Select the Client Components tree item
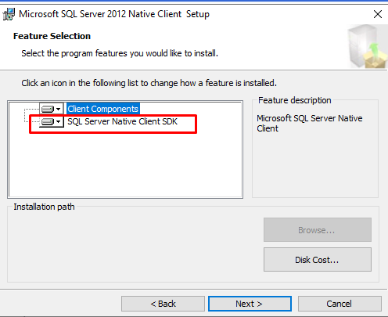Screen dimensions: 388x317 (102, 109)
